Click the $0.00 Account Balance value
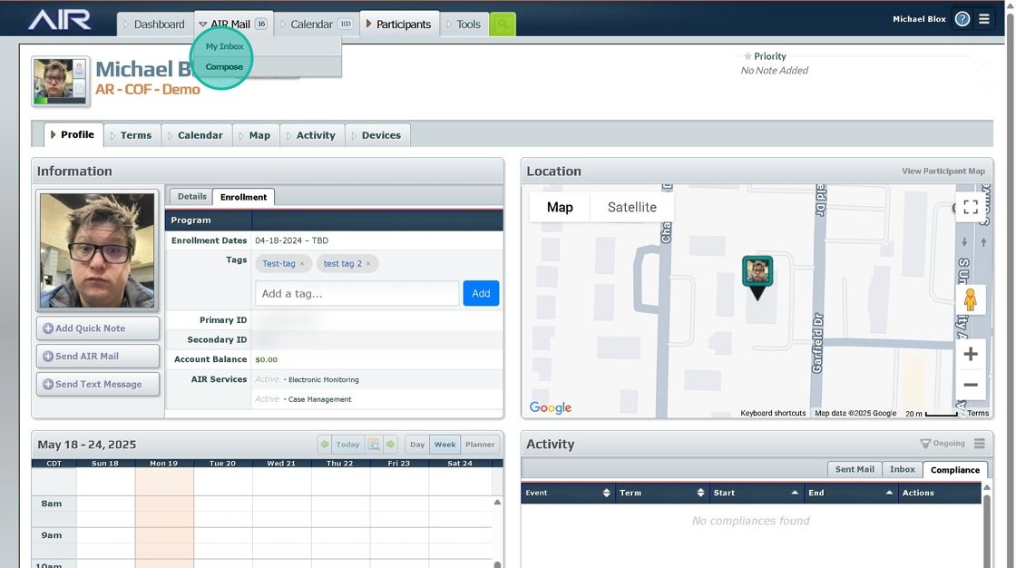This screenshot has height=568, width=1016. (267, 360)
